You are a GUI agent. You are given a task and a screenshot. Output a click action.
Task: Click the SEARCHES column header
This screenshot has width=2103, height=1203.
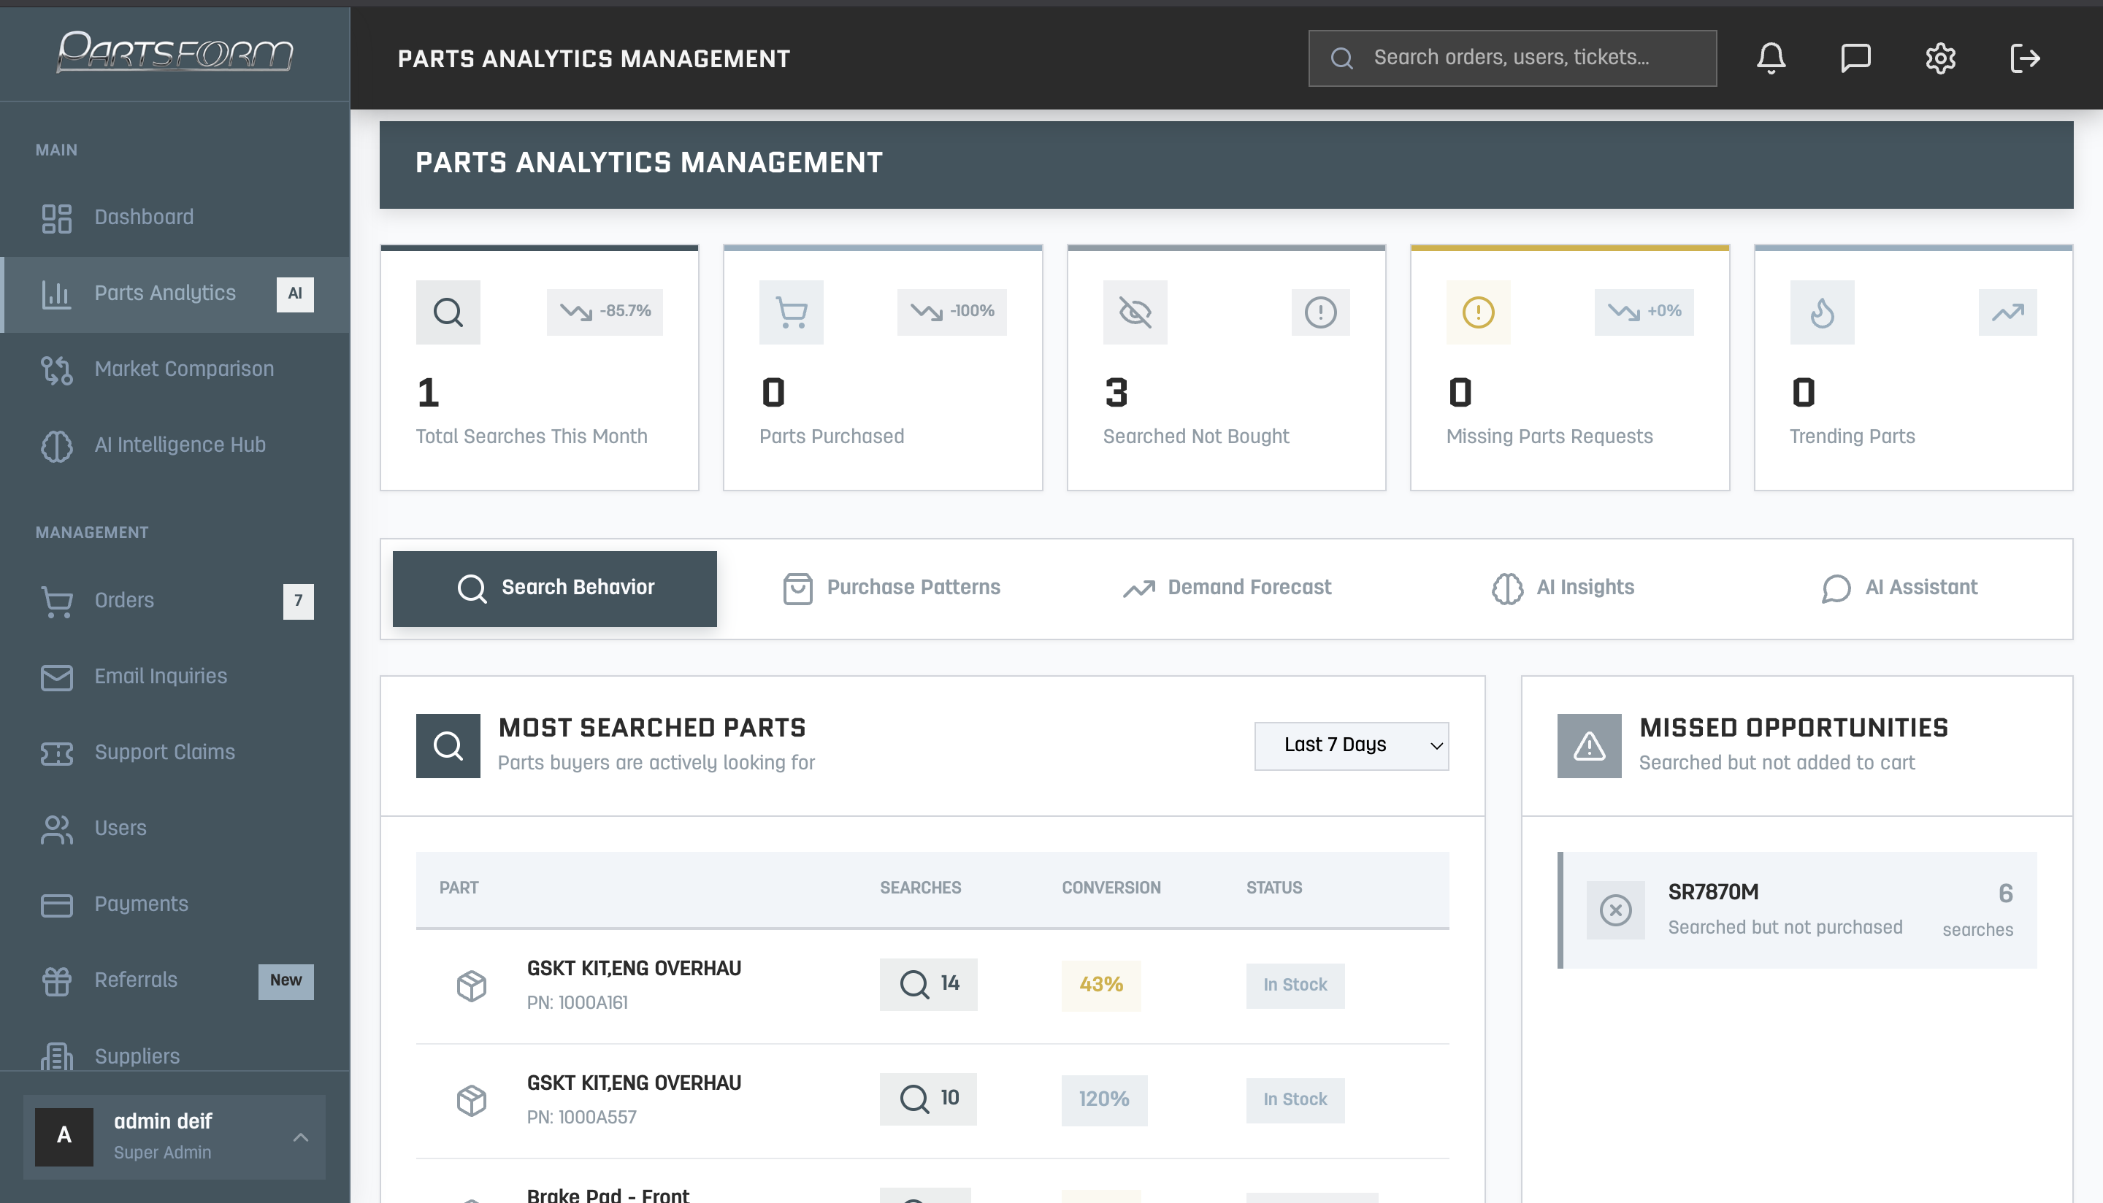[x=920, y=888]
